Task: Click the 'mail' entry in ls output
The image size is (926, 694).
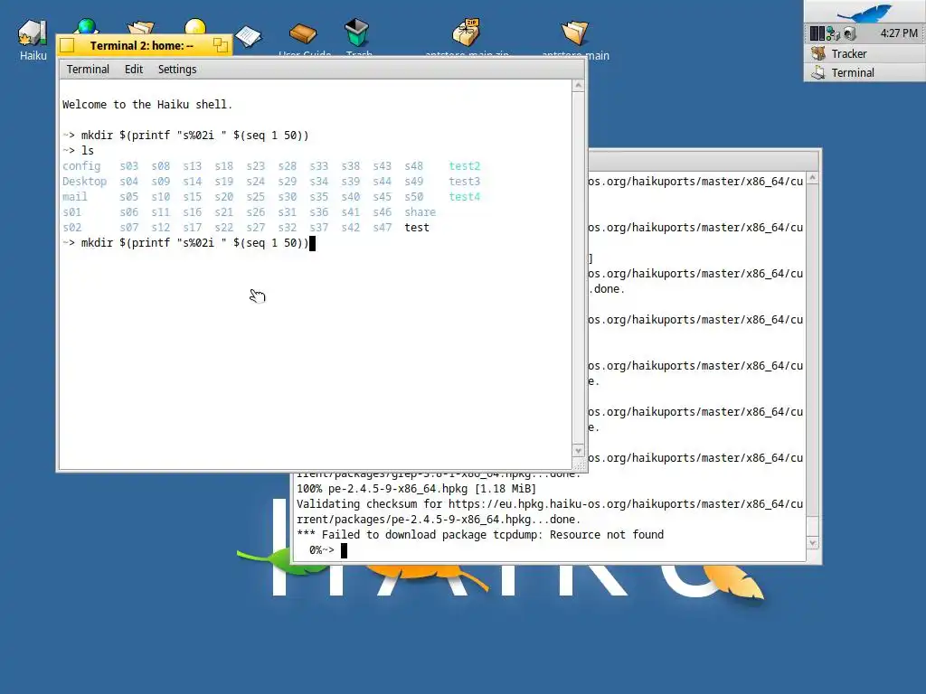Action: [x=74, y=196]
